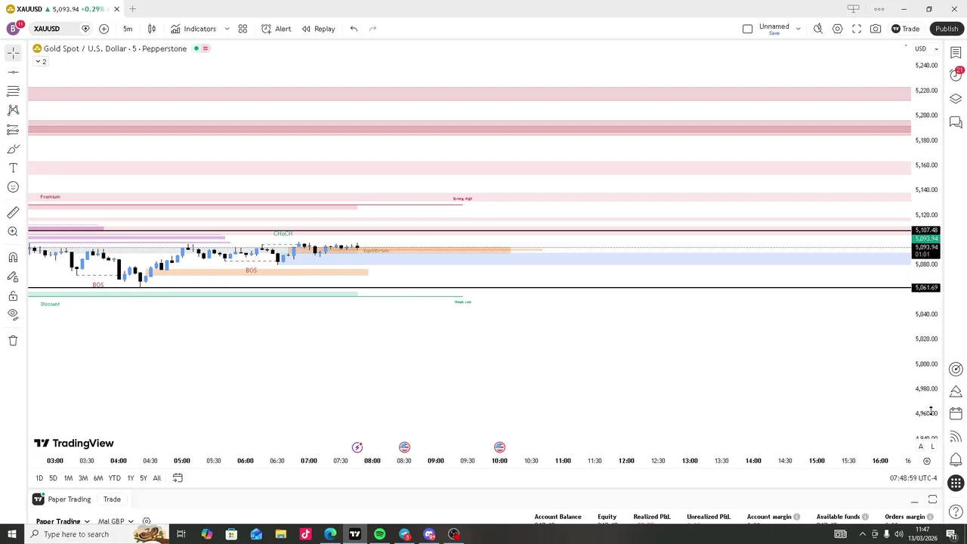Open the go to date calendar icon

pyautogui.click(x=178, y=478)
